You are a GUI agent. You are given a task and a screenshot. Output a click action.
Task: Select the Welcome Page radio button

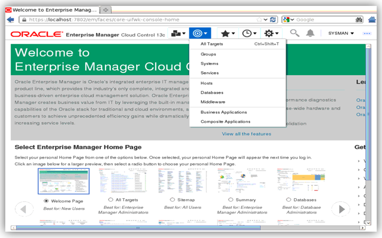[x=46, y=201]
